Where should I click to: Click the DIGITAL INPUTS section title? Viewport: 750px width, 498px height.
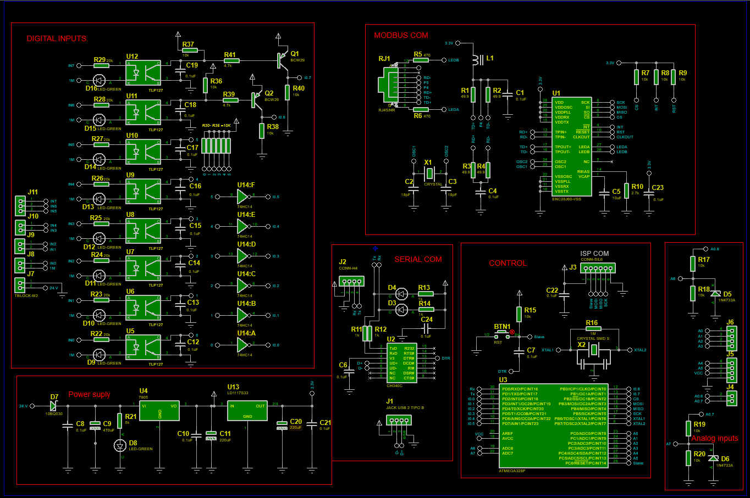tap(57, 39)
